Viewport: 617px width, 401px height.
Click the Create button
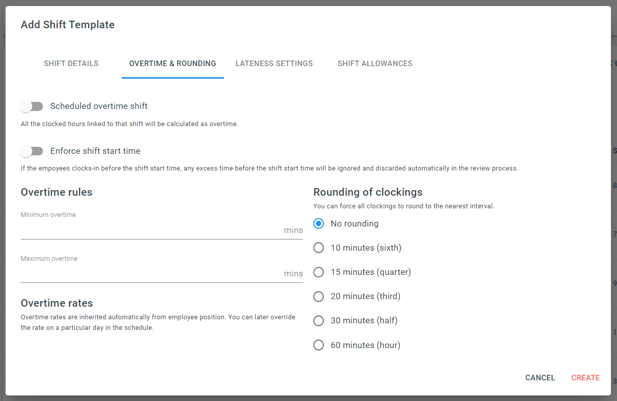[585, 378]
